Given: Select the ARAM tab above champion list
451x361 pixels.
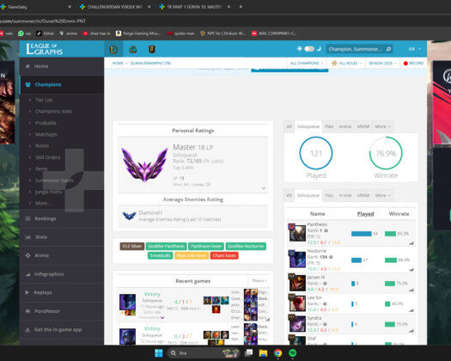Looking at the screenshot, I should [x=363, y=195].
